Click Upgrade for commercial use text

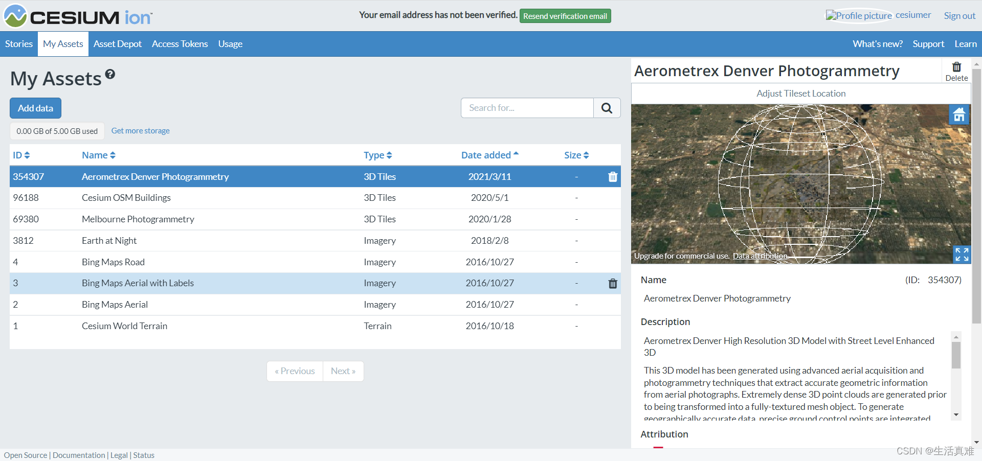(682, 256)
